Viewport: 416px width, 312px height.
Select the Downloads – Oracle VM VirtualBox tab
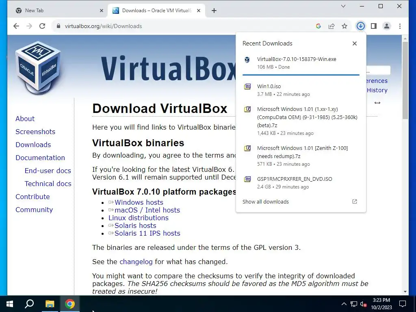coord(156,11)
